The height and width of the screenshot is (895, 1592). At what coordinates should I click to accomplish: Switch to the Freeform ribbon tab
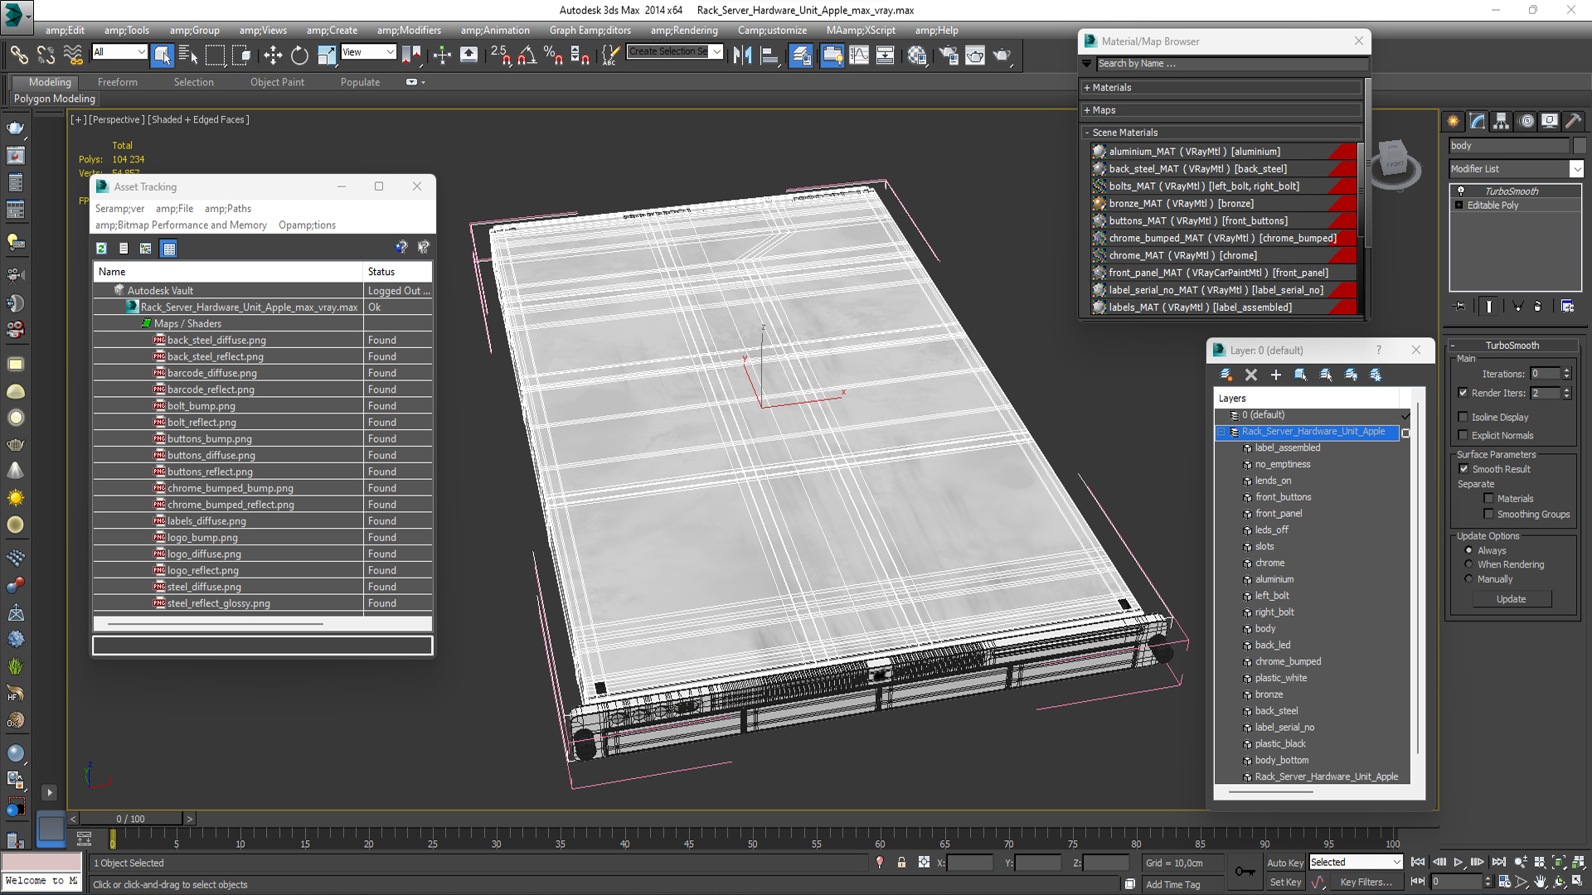click(117, 82)
